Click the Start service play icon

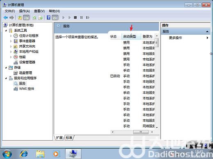click(63, 18)
